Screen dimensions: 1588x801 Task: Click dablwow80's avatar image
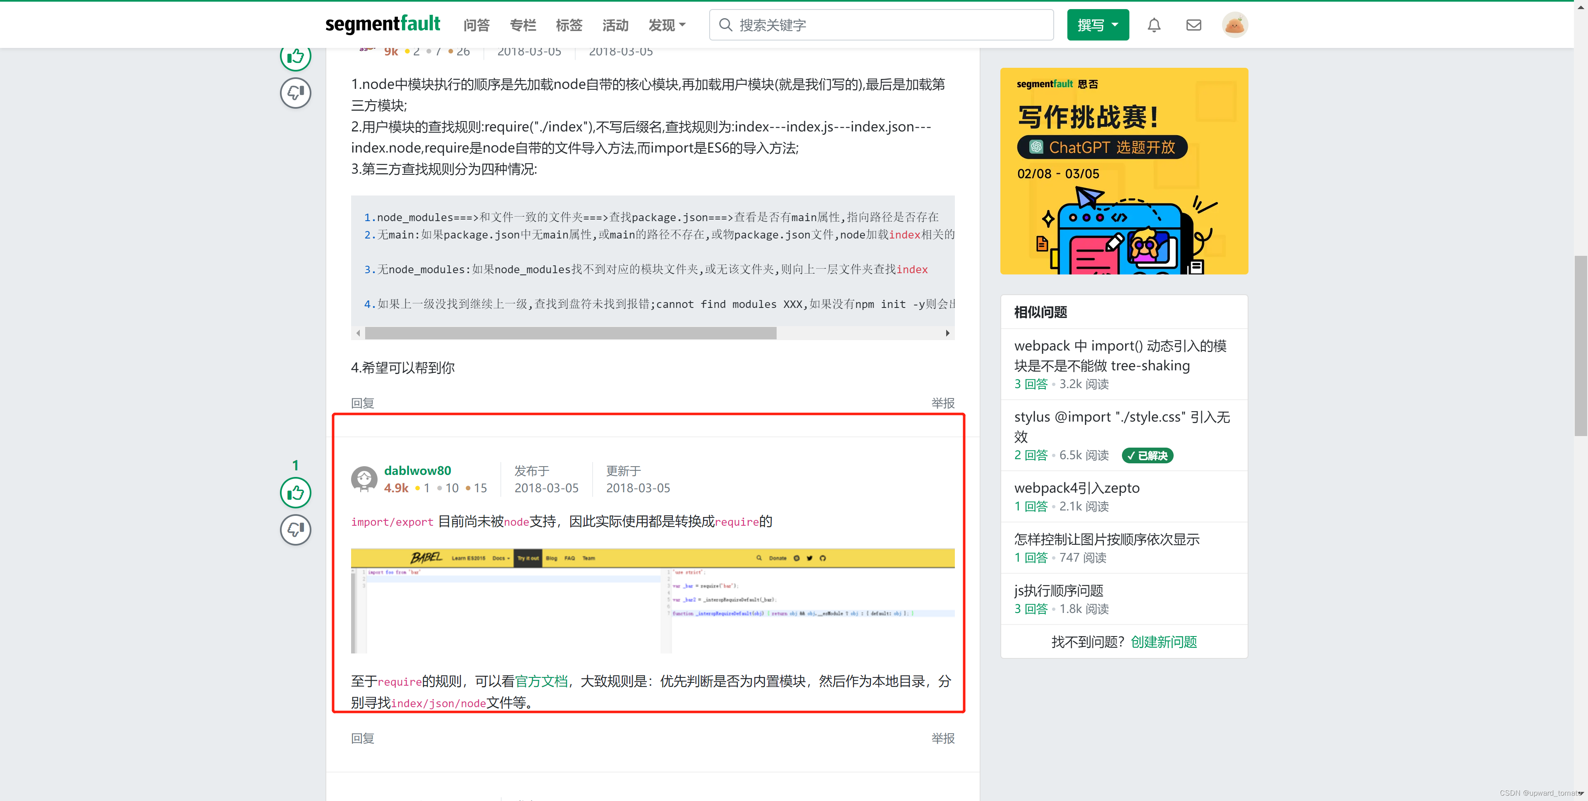(364, 479)
